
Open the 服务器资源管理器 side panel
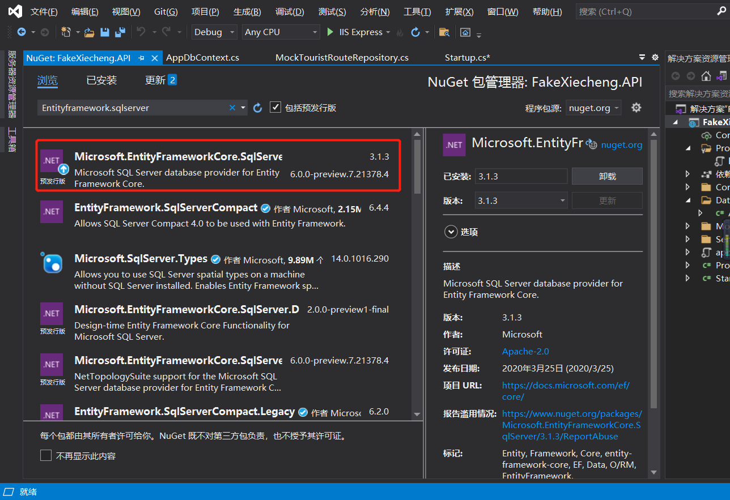coord(12,84)
